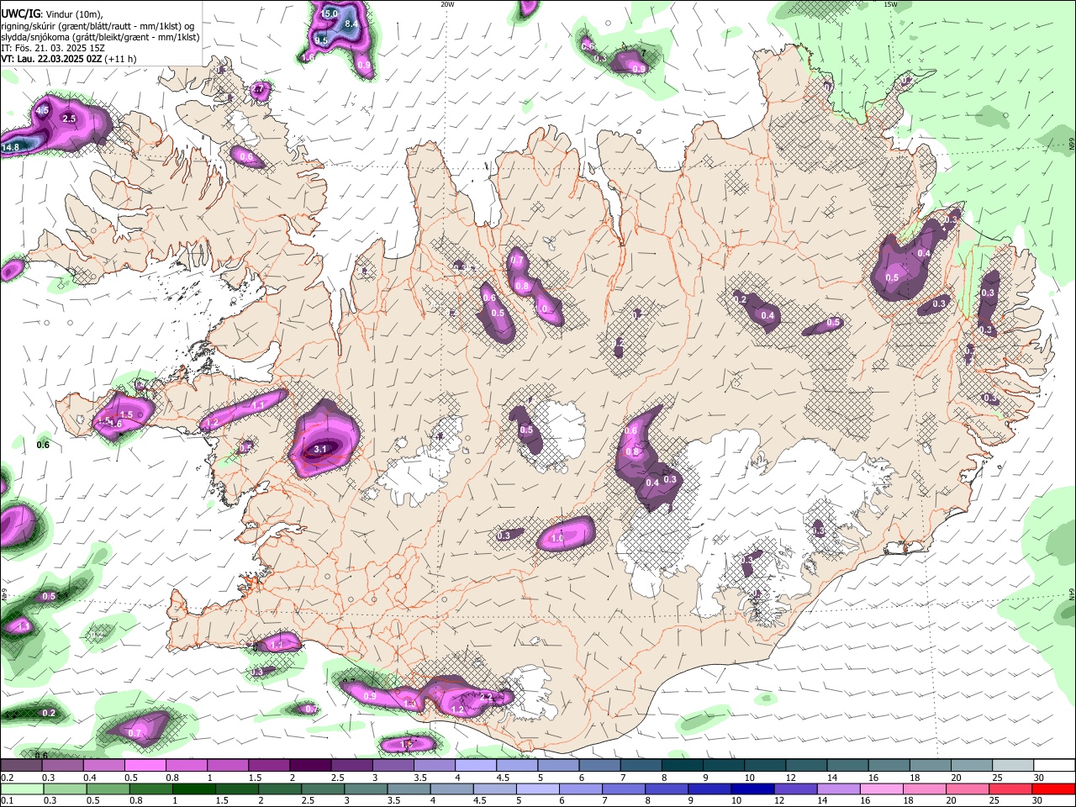The height and width of the screenshot is (807, 1076).
Task: Click the '20W' longitude label
Action: (x=447, y=4)
